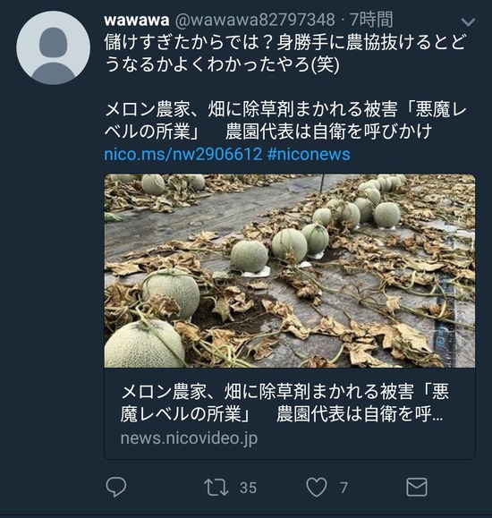Click 農園代表は自衛を呼びかけ text above the link

[329, 132]
